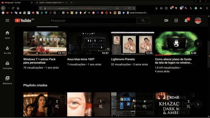Open Assistir Os Simpsons bookmark
Screen dimensions: 210x118
click(x=137, y=13)
